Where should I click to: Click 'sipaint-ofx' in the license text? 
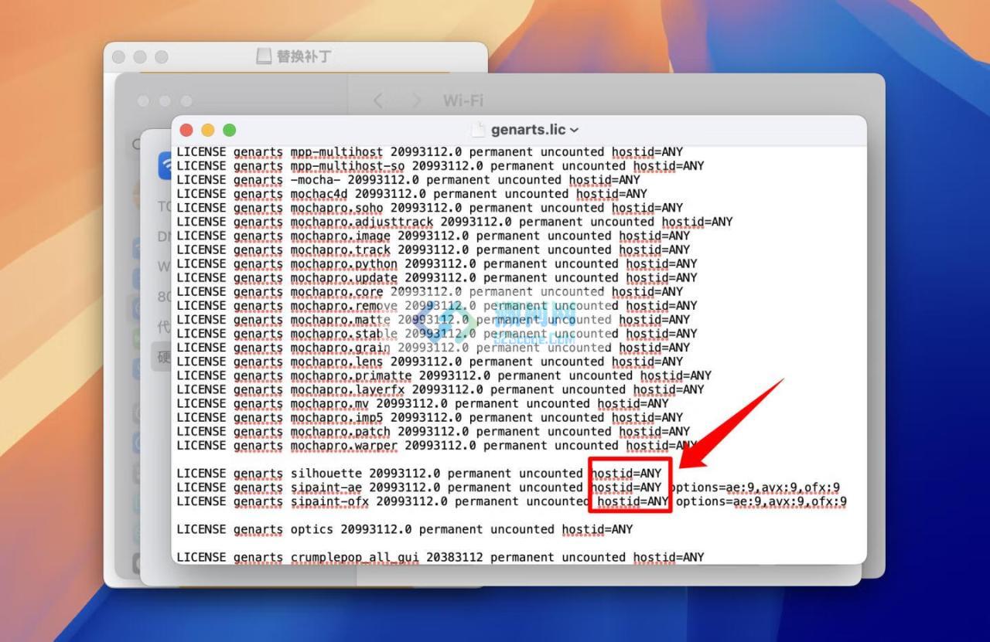pos(329,501)
